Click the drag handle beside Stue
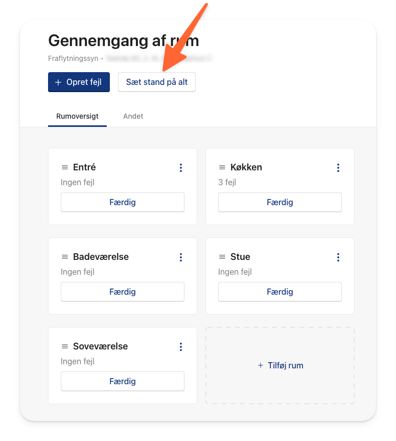The image size is (396, 441). [x=222, y=257]
